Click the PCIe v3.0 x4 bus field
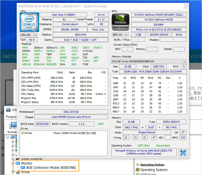This screenshot has height=175, width=202. click(159, 30)
